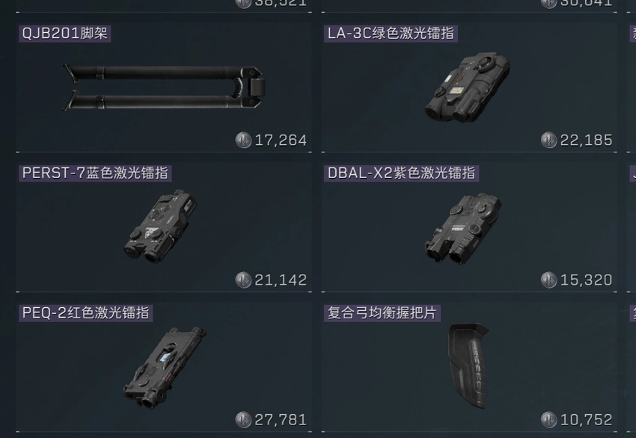
Task: Select the PEQ-2红色激光镭指 item image
Action: (x=165, y=367)
